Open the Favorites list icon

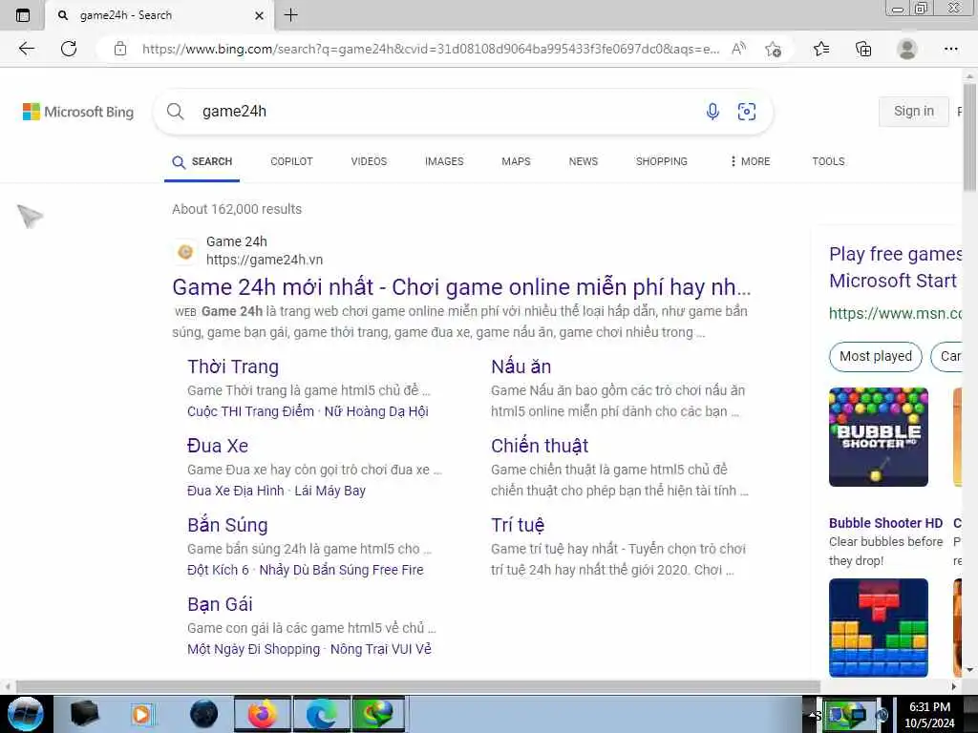coord(821,49)
